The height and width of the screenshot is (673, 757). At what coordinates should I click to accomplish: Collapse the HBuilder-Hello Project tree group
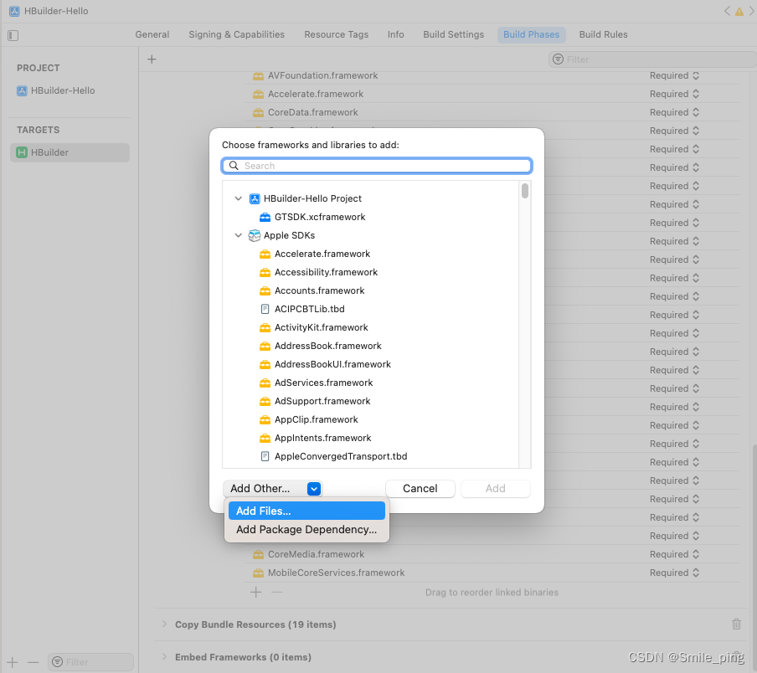[238, 198]
